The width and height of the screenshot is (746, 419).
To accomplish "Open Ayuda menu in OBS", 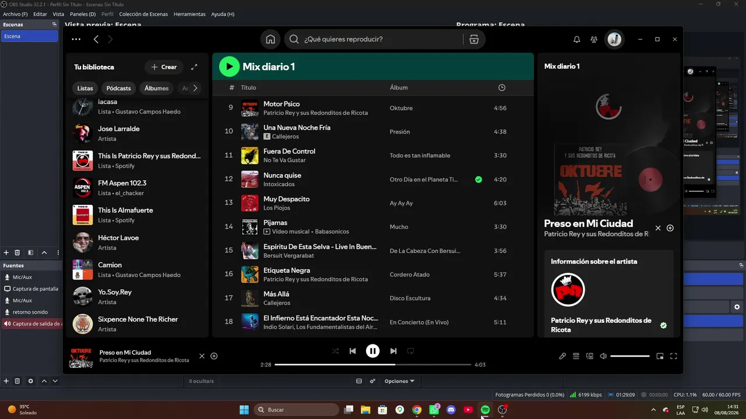I will pyautogui.click(x=223, y=14).
